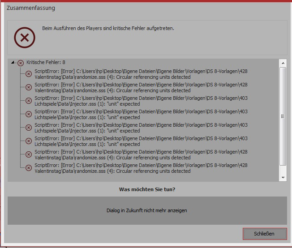Click the error icon of the second list entry

[x=29, y=87]
